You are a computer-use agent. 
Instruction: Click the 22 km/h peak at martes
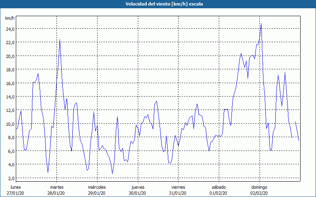tap(60, 40)
